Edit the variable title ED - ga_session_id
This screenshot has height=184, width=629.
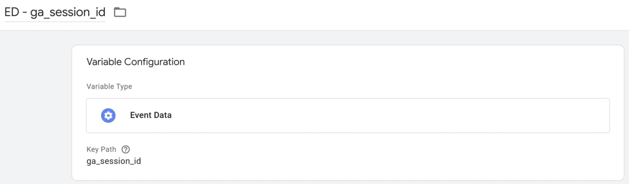coord(55,12)
